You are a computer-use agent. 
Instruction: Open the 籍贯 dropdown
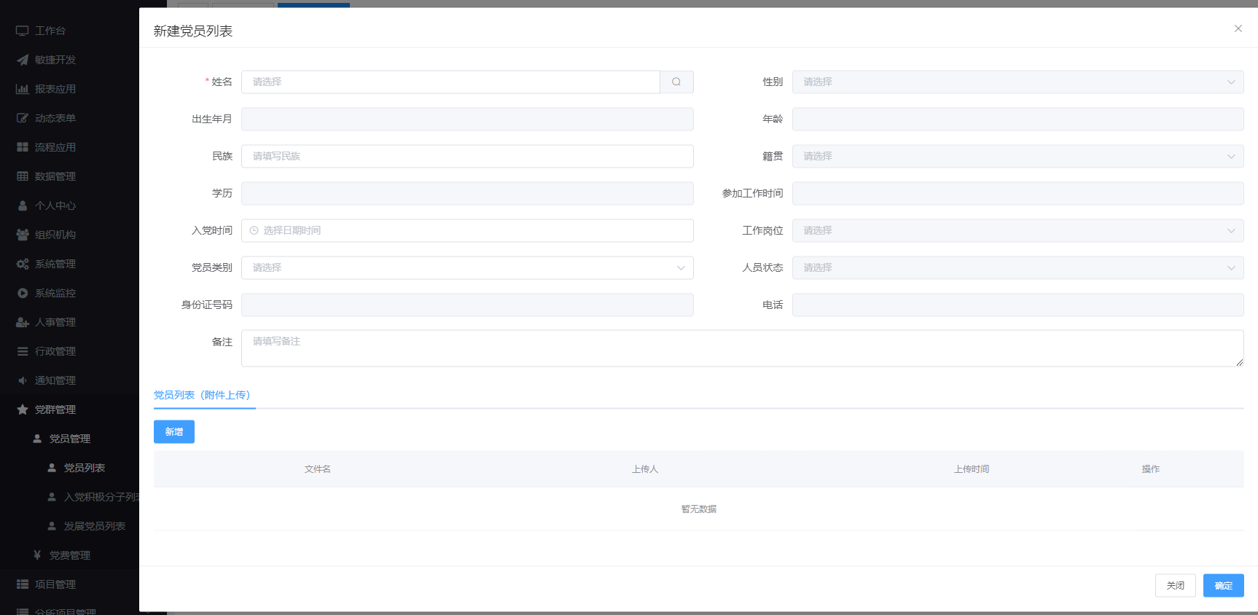1017,156
